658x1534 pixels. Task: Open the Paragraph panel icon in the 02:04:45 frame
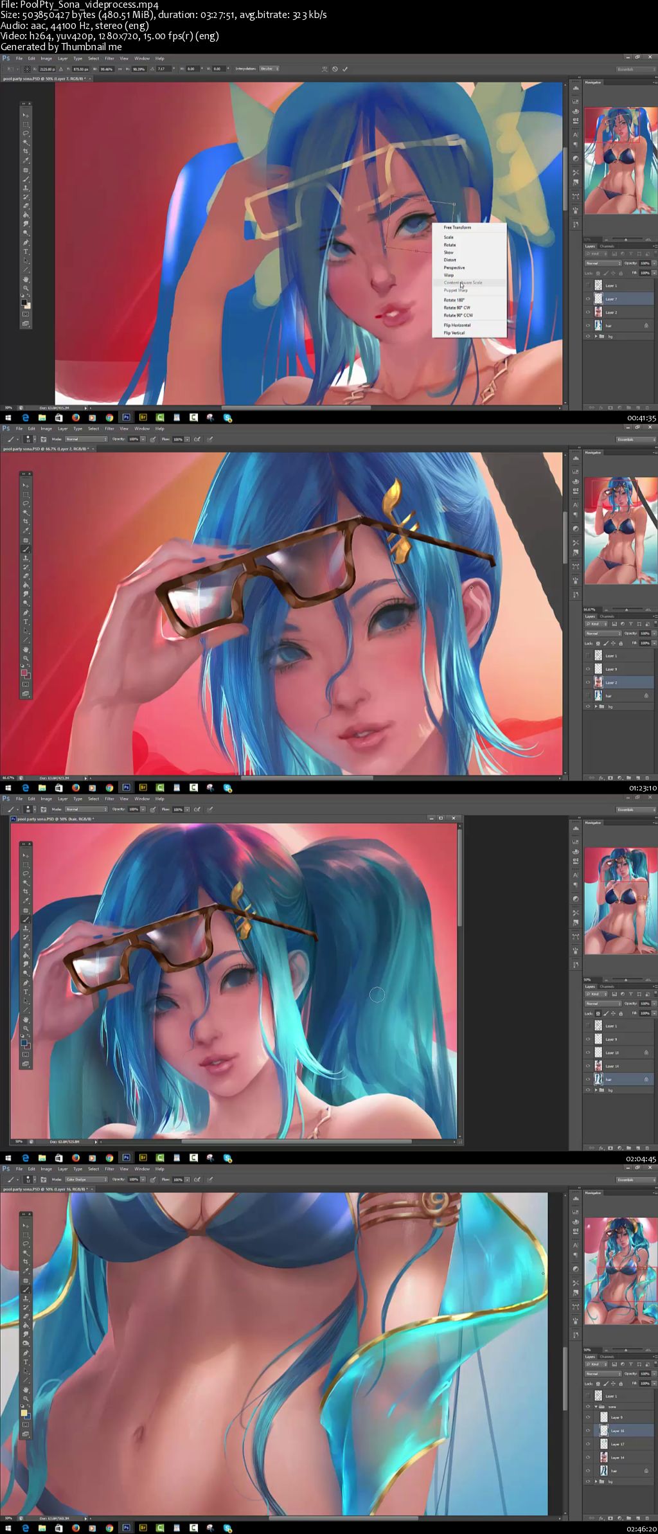click(576, 884)
